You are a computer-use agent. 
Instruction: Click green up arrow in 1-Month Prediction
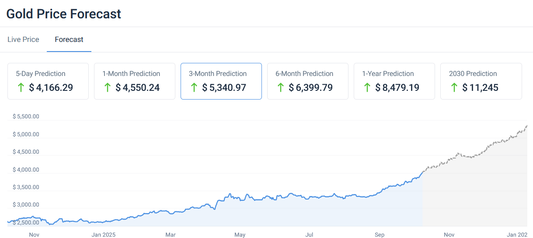[107, 87]
